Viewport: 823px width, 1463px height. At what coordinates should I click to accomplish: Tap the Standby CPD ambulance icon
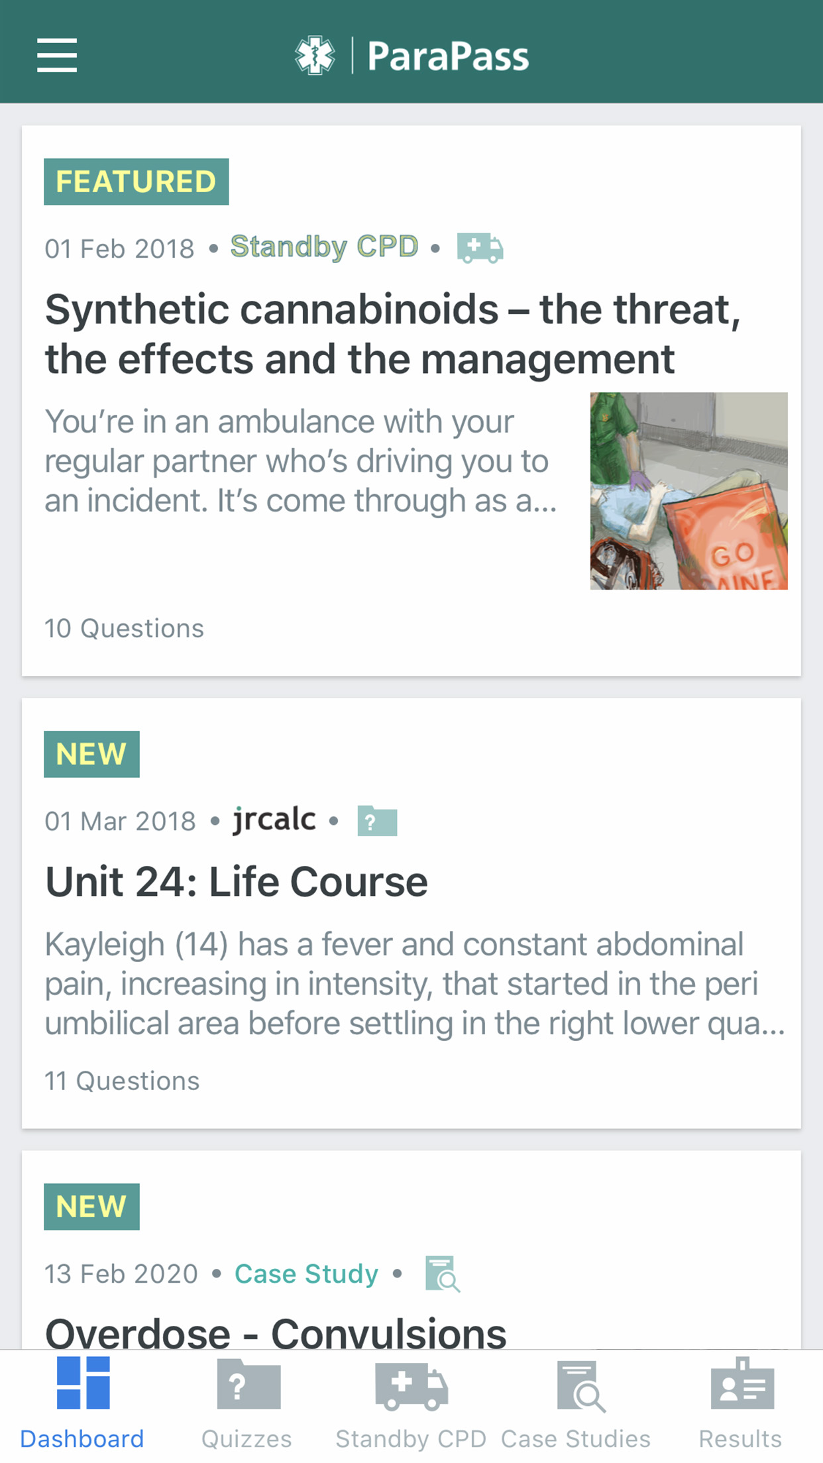(411, 1385)
